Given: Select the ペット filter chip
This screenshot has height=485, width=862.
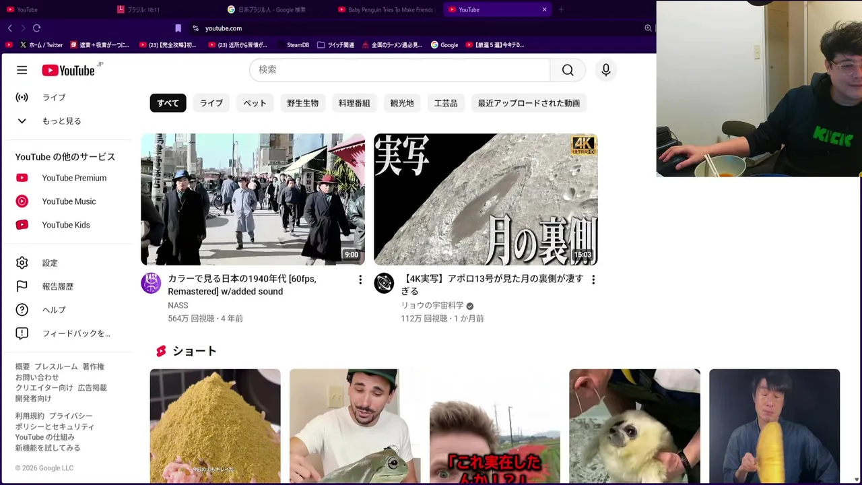Looking at the screenshot, I should 255,103.
